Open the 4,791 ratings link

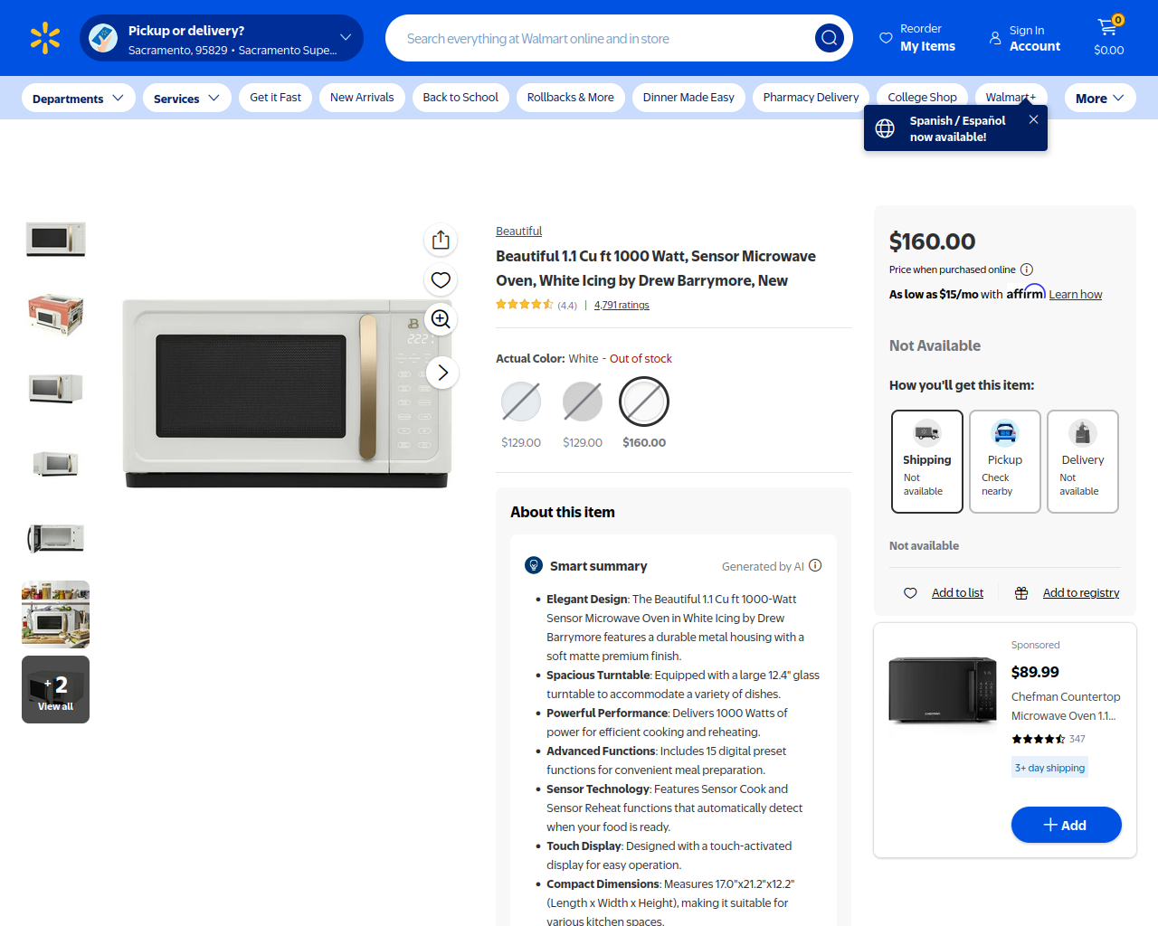[x=622, y=305]
